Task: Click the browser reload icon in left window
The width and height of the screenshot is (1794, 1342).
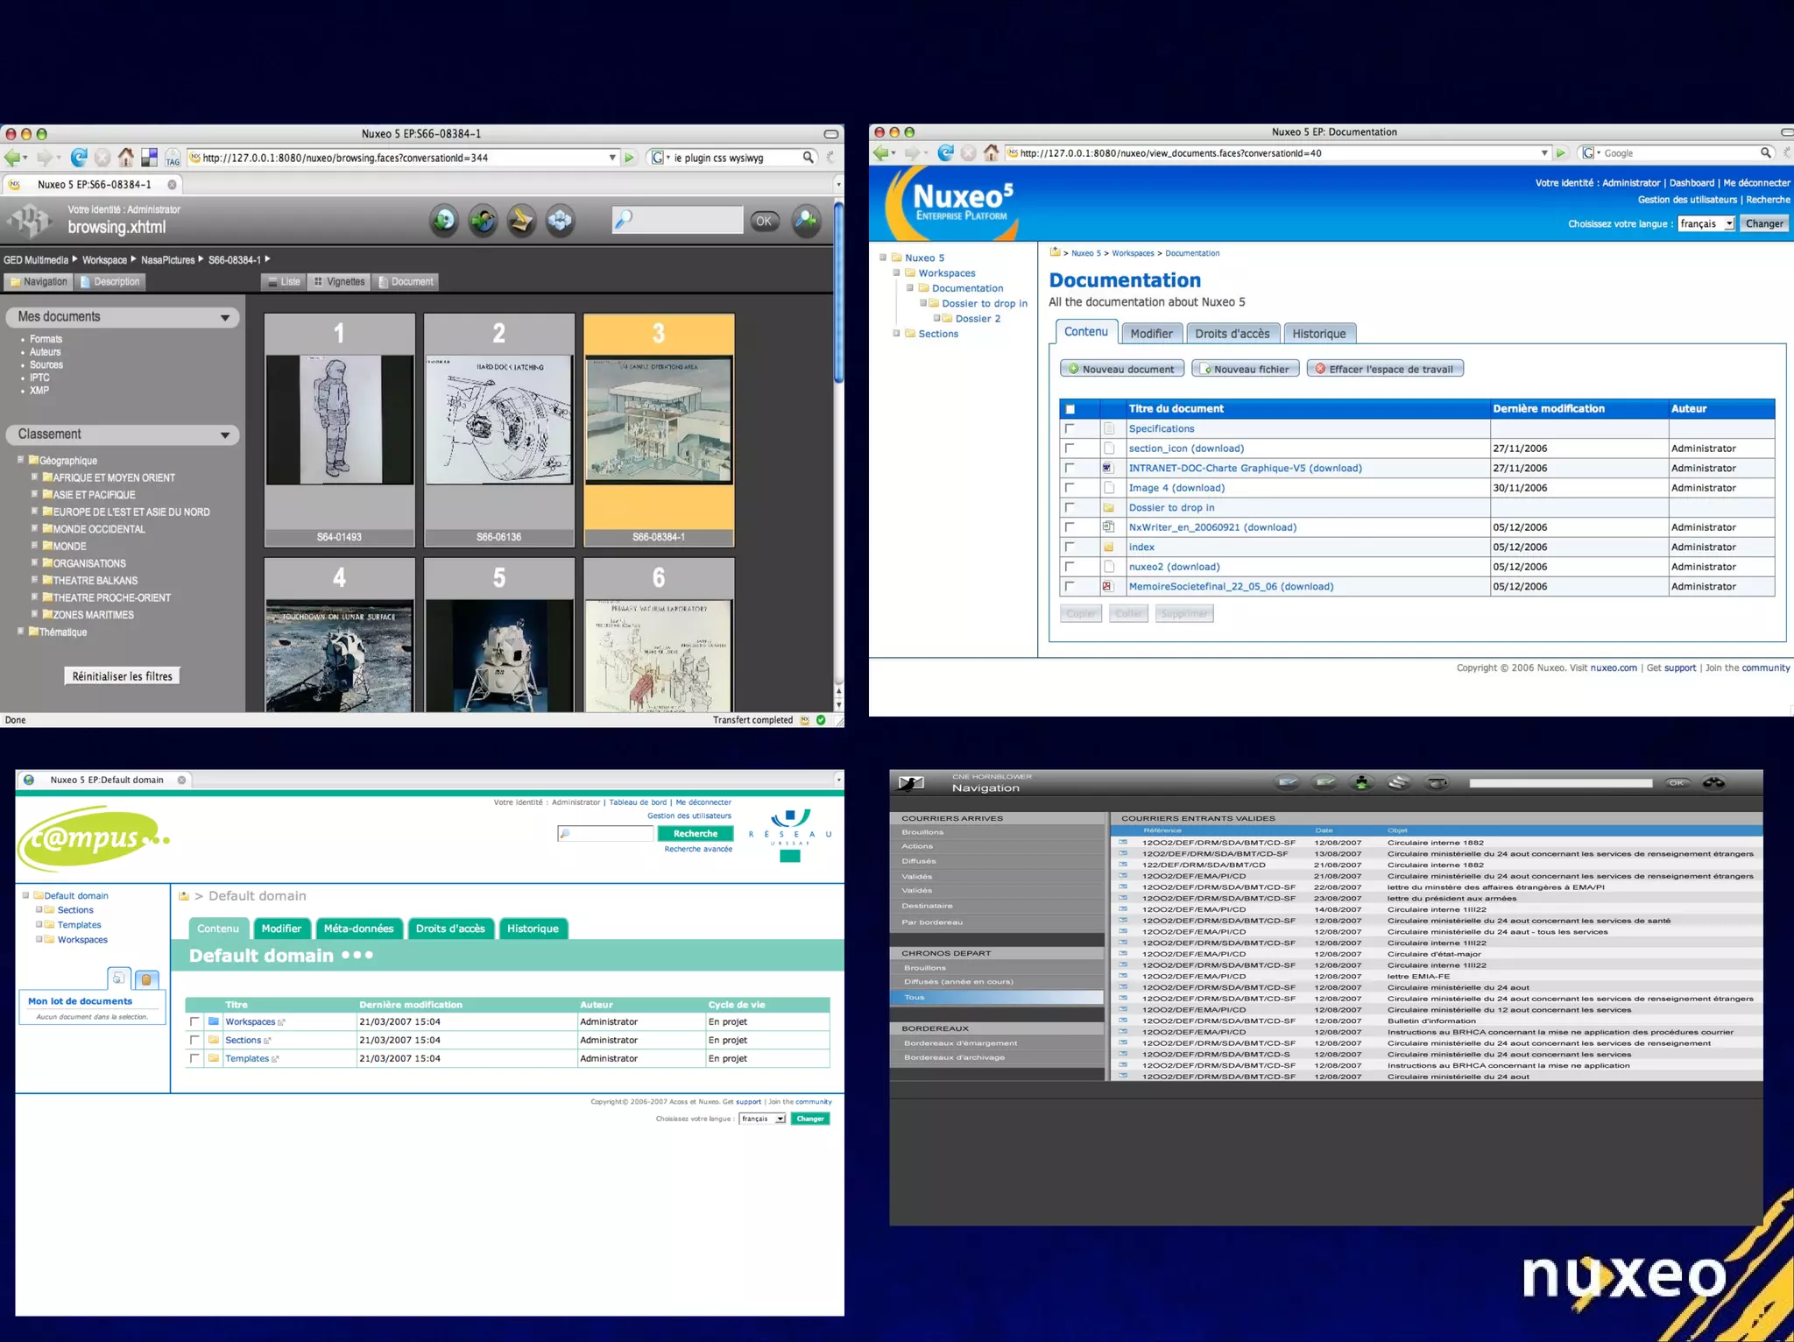Action: pos(79,158)
